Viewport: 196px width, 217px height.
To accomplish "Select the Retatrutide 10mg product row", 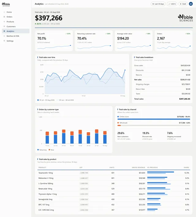I will point(114,189).
